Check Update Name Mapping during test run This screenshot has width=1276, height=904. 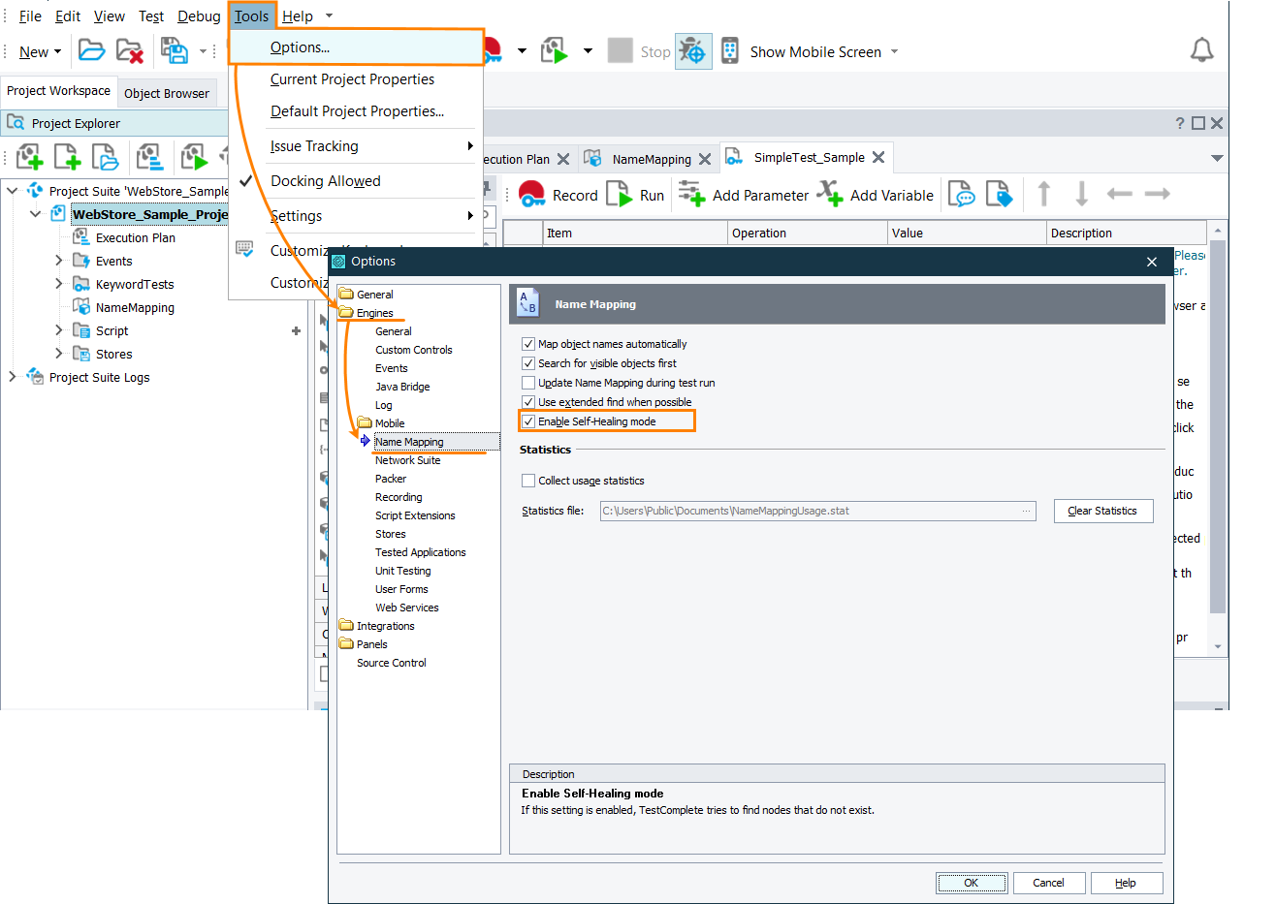tap(528, 383)
